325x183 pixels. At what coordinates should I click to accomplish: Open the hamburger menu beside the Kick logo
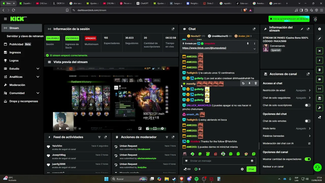point(5,19)
